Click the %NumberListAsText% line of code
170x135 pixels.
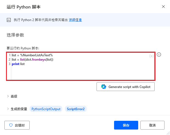(x=32, y=55)
